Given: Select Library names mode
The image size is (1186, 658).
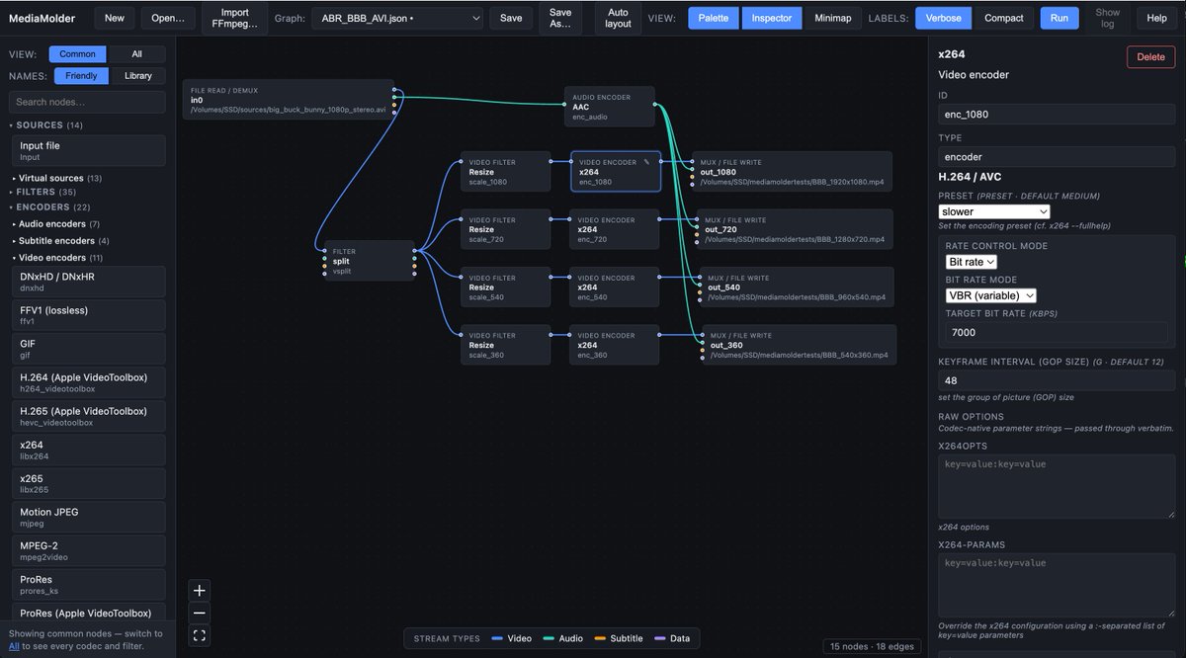Looking at the screenshot, I should point(138,76).
